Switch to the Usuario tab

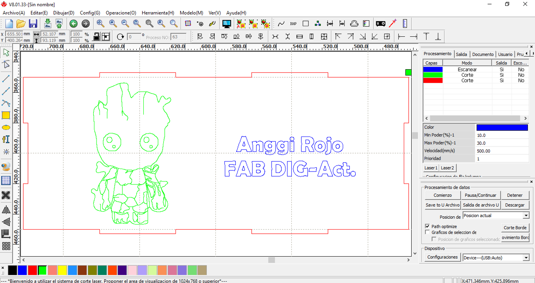click(x=505, y=54)
